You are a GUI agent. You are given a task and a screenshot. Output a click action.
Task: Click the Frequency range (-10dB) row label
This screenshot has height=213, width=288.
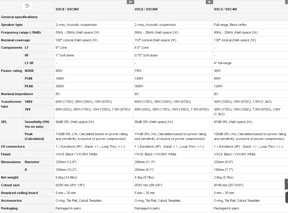[x=21, y=32]
